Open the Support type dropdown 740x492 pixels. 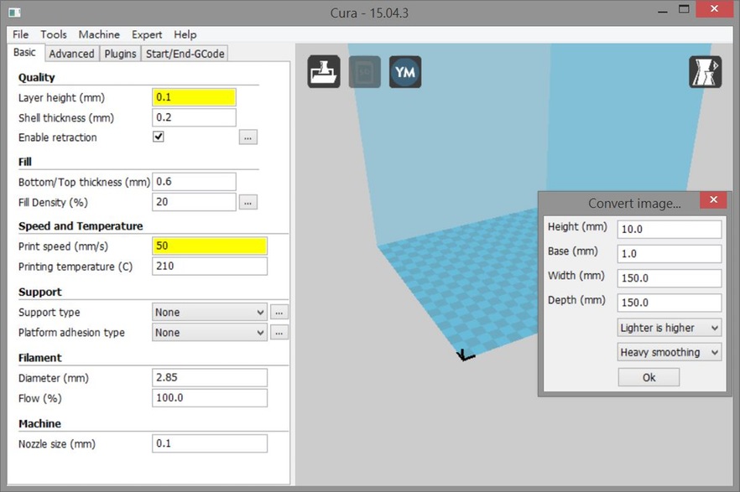pos(210,312)
